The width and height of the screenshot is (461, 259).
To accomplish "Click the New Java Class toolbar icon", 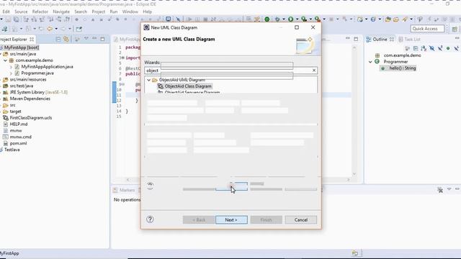I will (373, 19).
